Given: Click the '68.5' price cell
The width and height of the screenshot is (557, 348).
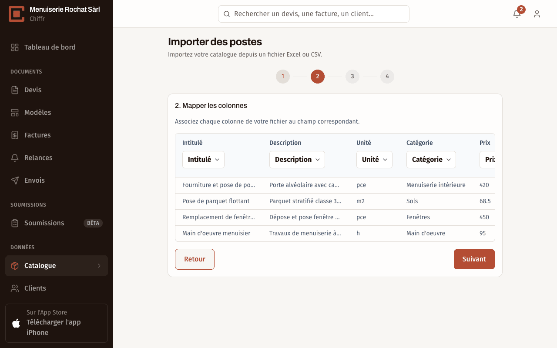Looking at the screenshot, I should [485, 201].
